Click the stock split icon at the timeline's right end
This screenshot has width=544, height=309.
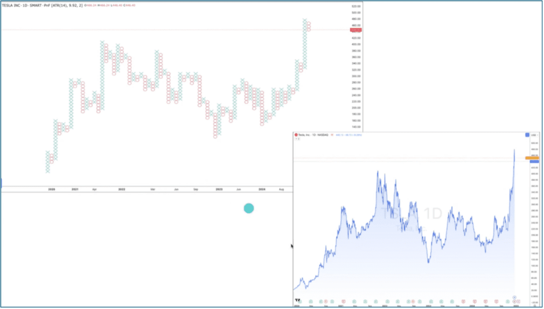click(x=514, y=297)
